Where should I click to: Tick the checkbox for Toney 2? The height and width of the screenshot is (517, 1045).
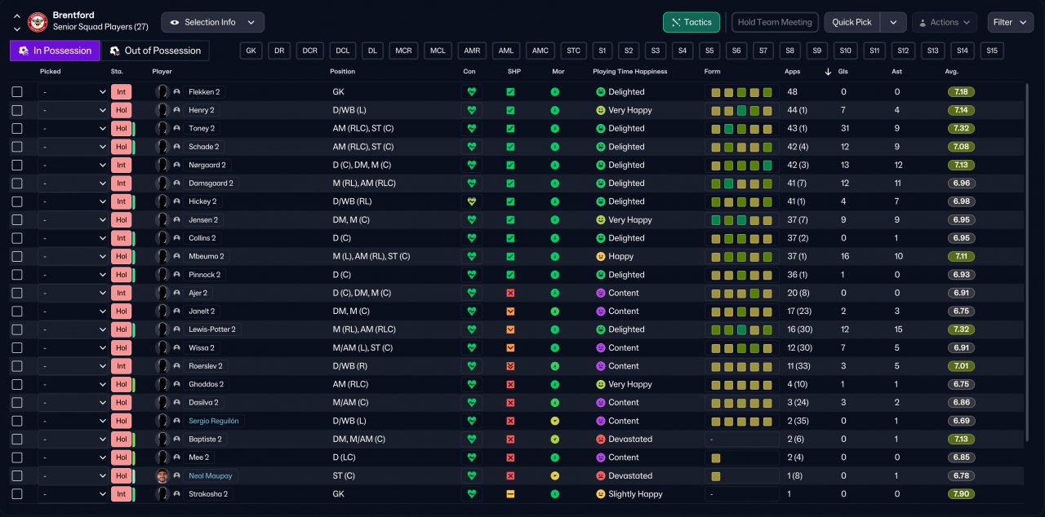pos(17,128)
